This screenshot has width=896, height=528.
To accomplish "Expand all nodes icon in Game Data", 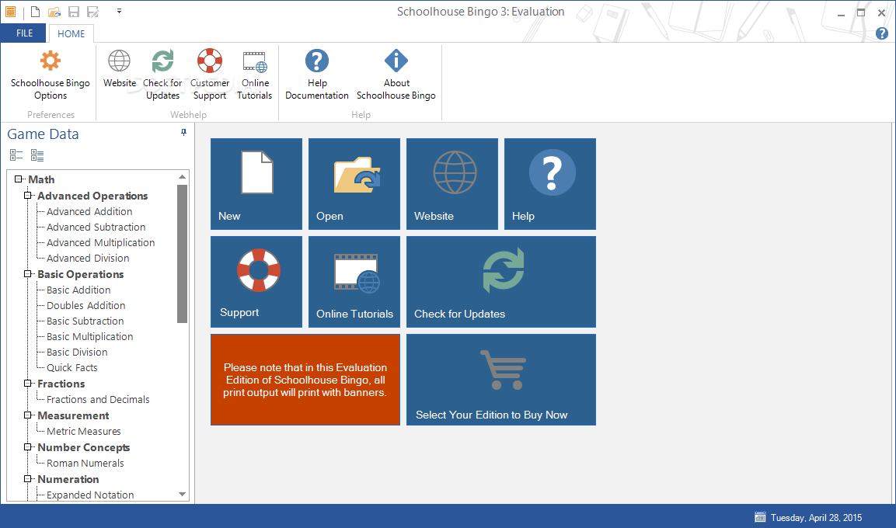I will [x=37, y=155].
